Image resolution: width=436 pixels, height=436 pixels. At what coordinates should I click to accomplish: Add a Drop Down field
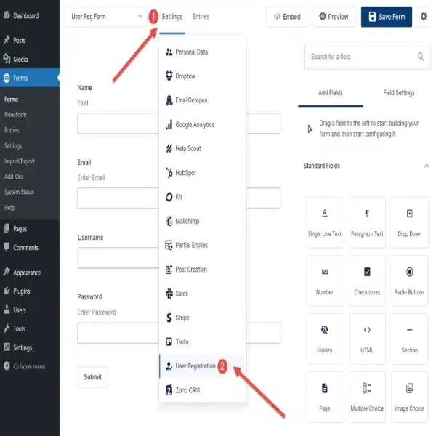(410, 222)
